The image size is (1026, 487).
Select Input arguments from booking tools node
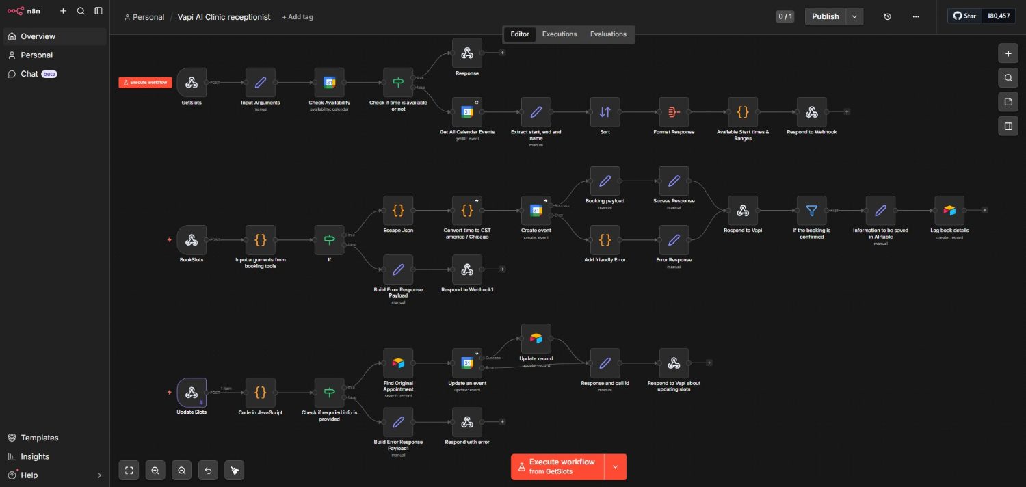[261, 240]
